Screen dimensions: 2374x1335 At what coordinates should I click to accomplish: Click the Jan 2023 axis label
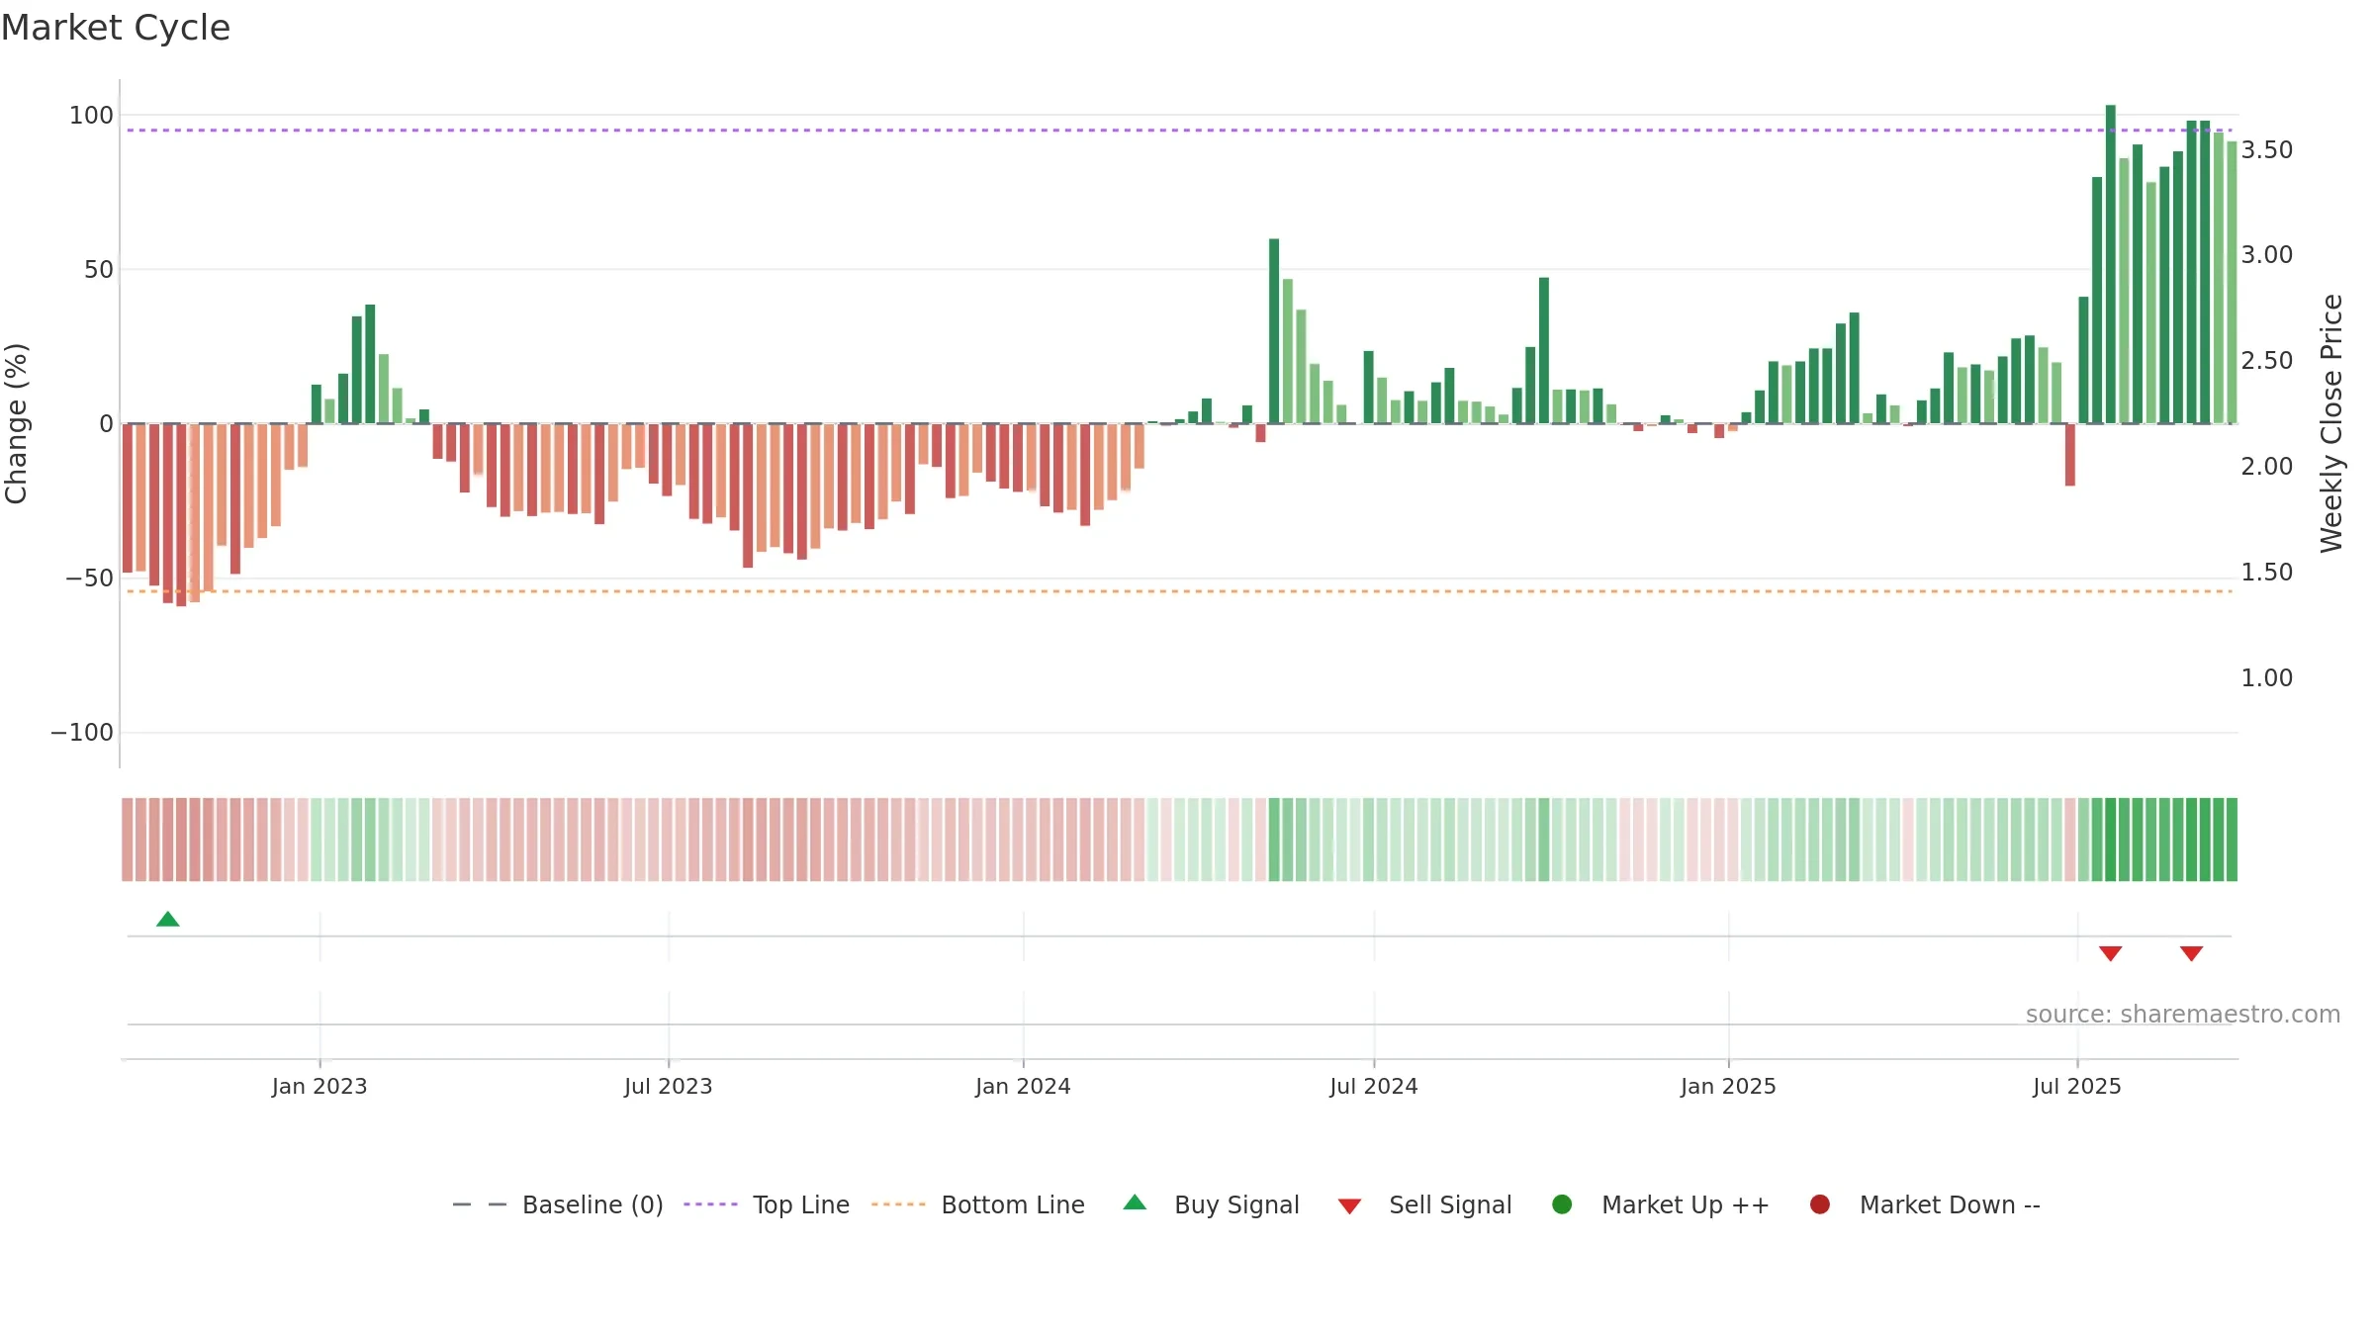(x=320, y=1086)
